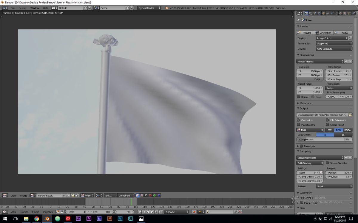Click the Audio mixdown button
The height and width of the screenshot is (223, 358).
click(343, 33)
